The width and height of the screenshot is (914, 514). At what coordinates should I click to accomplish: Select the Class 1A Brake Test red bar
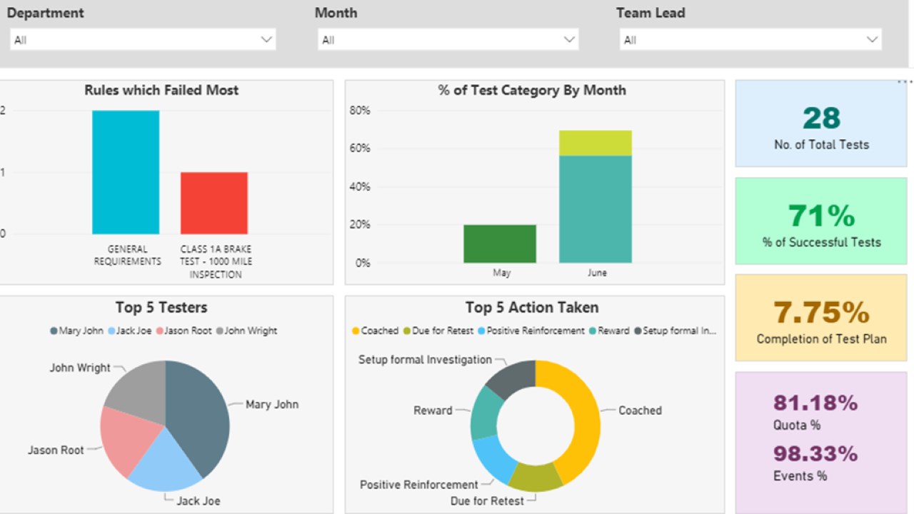[214, 203]
